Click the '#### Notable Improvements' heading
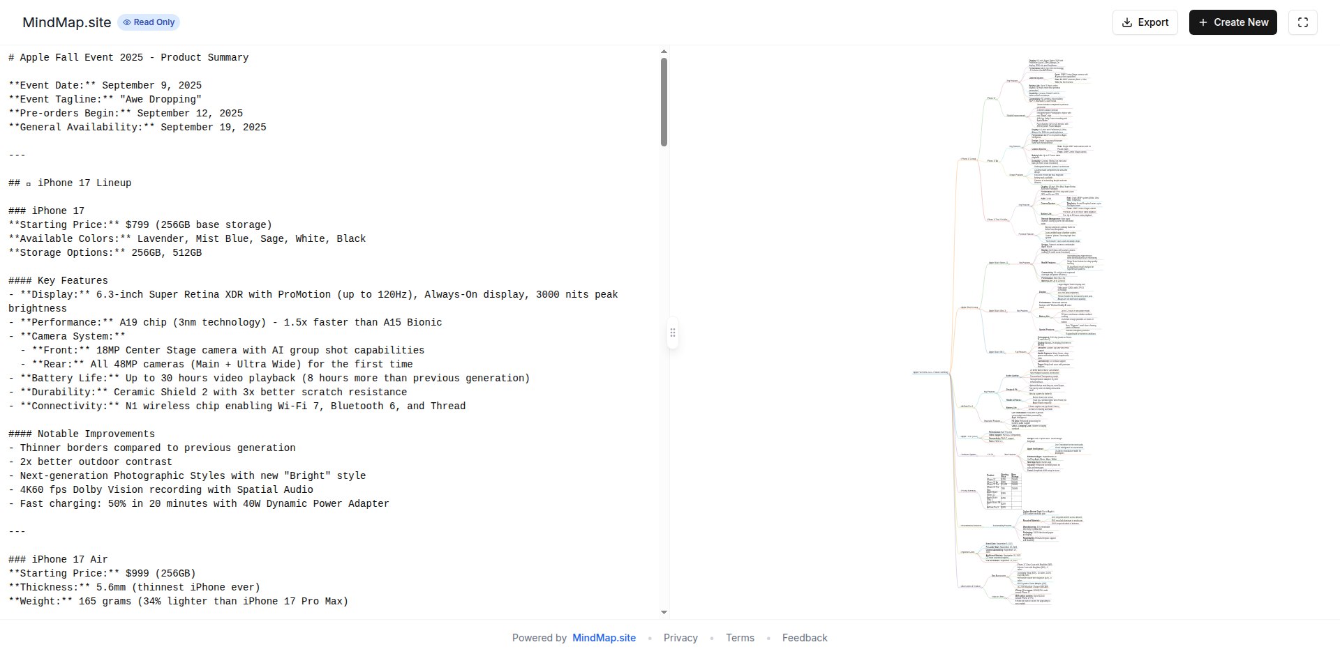 tap(82, 434)
